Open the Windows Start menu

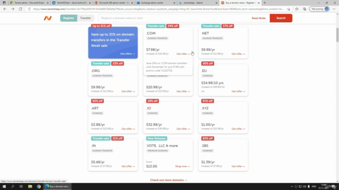point(4,186)
